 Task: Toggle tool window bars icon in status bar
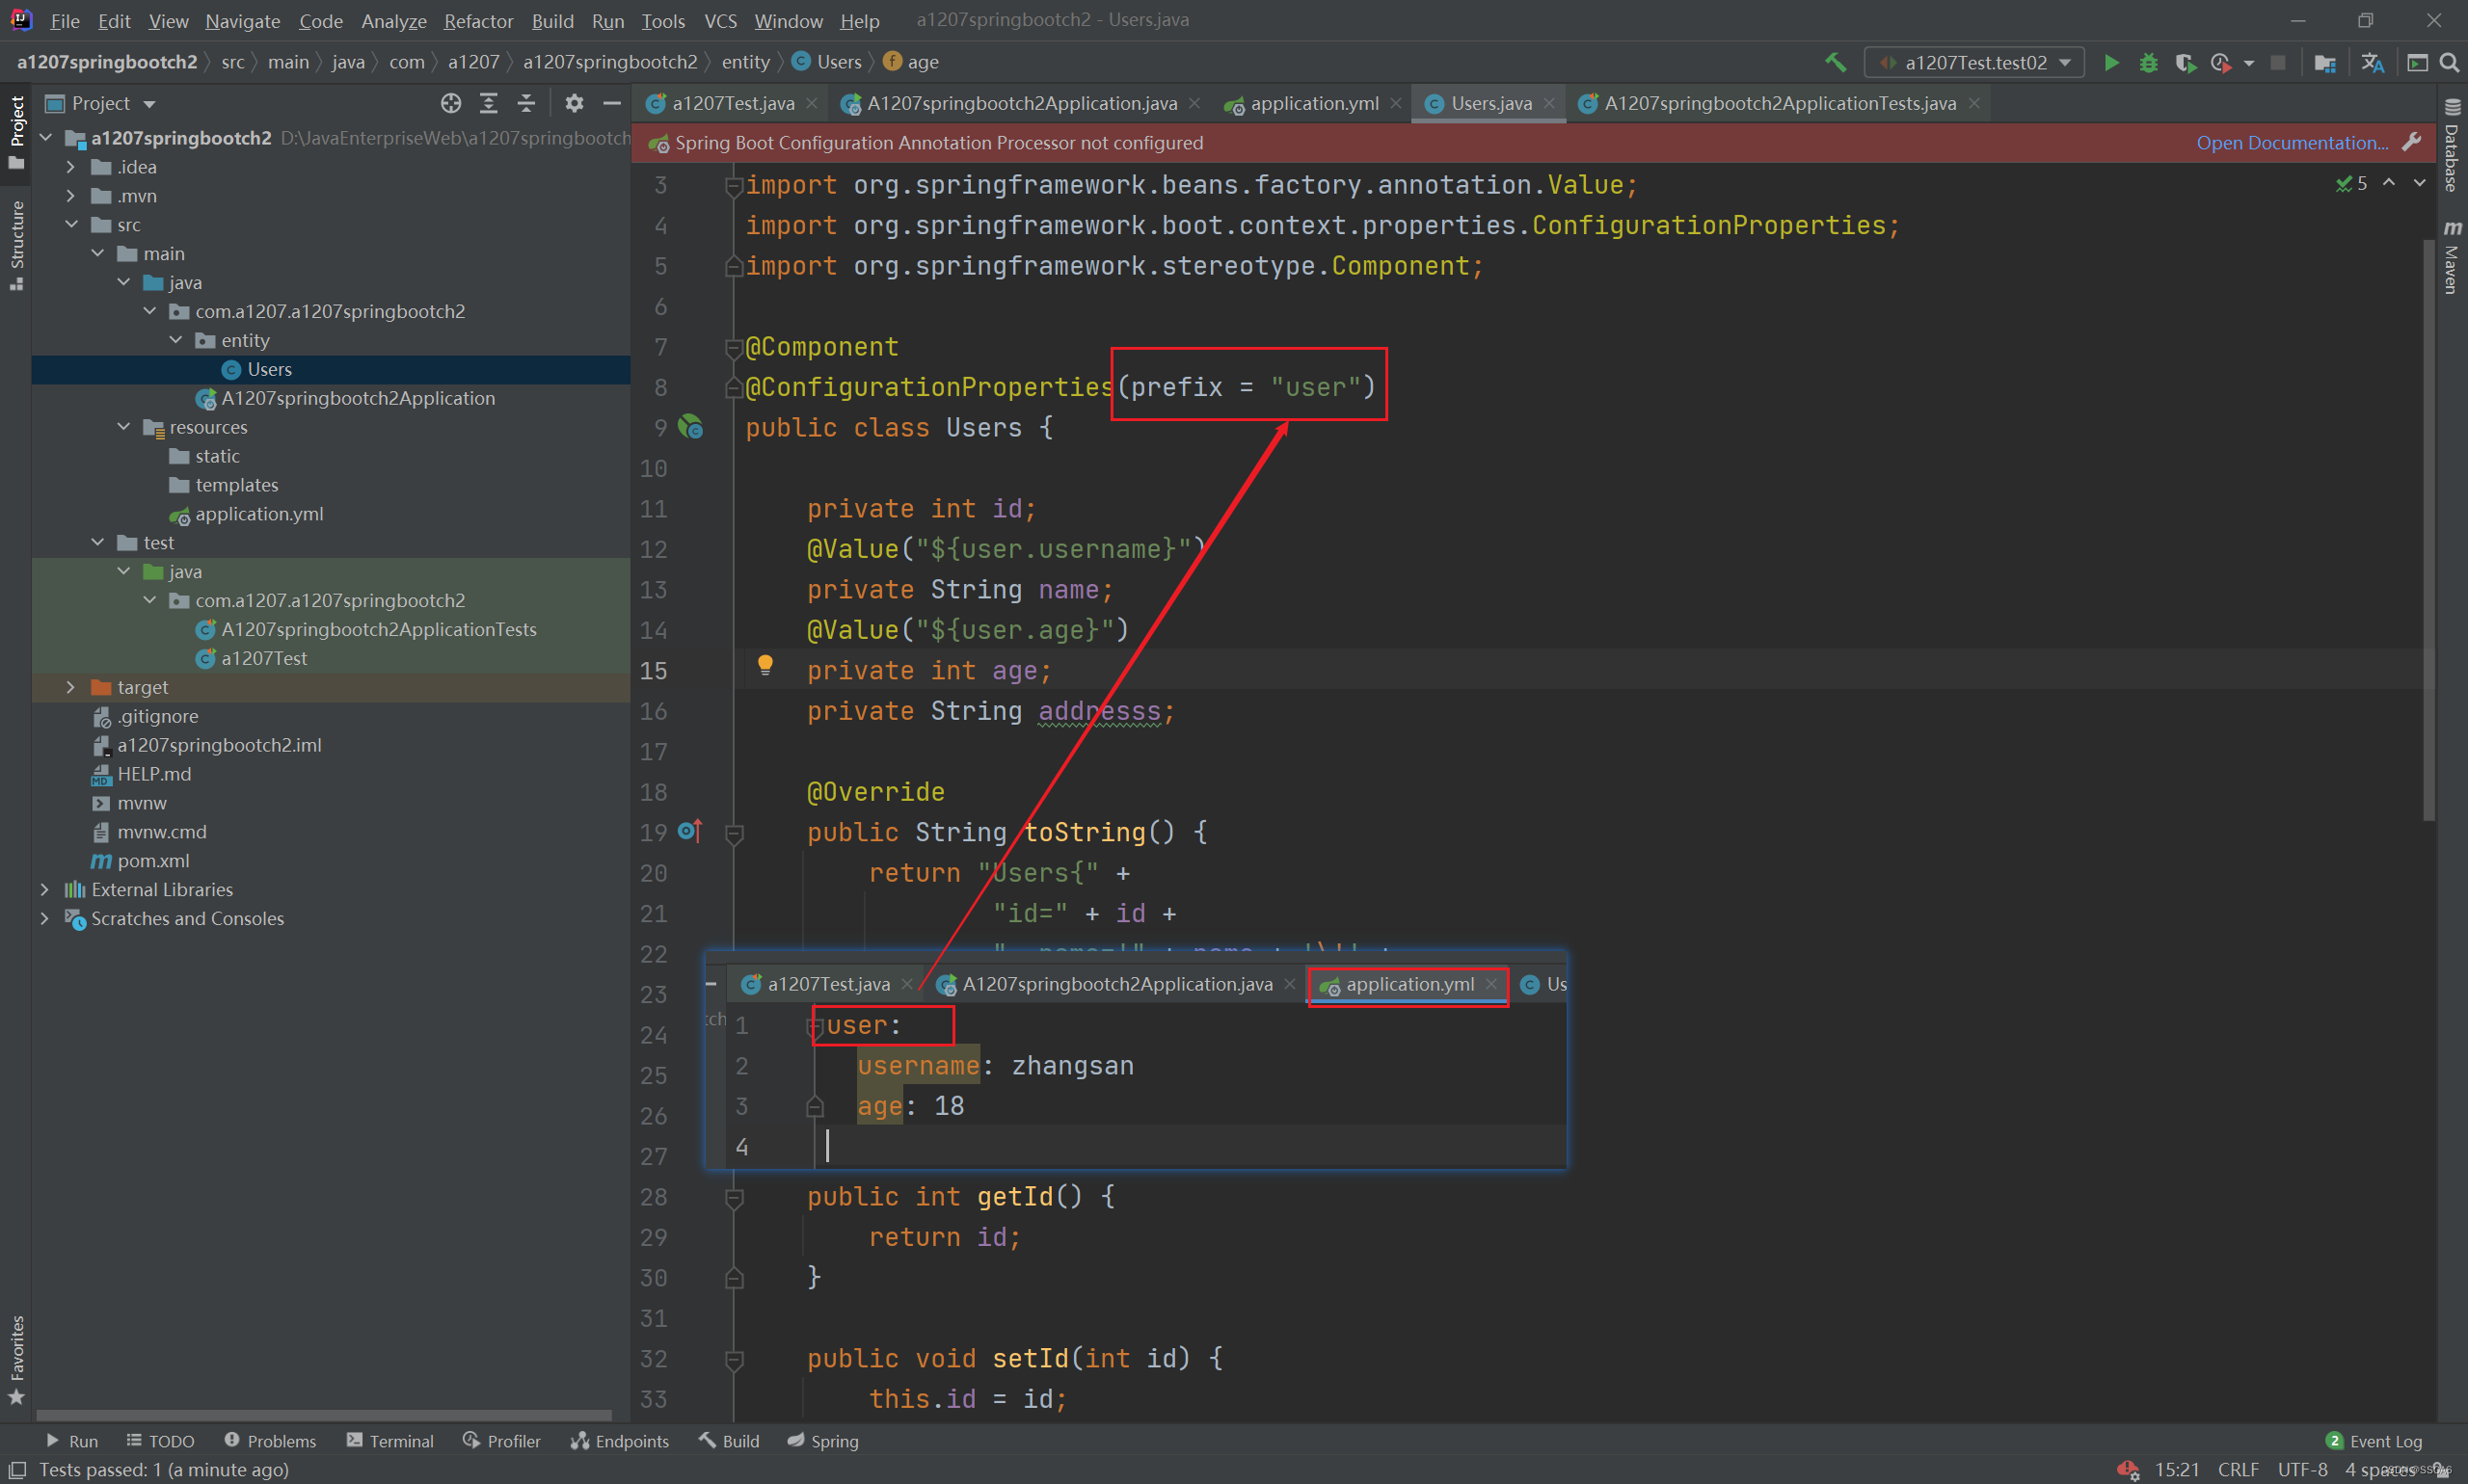coord(17,1469)
